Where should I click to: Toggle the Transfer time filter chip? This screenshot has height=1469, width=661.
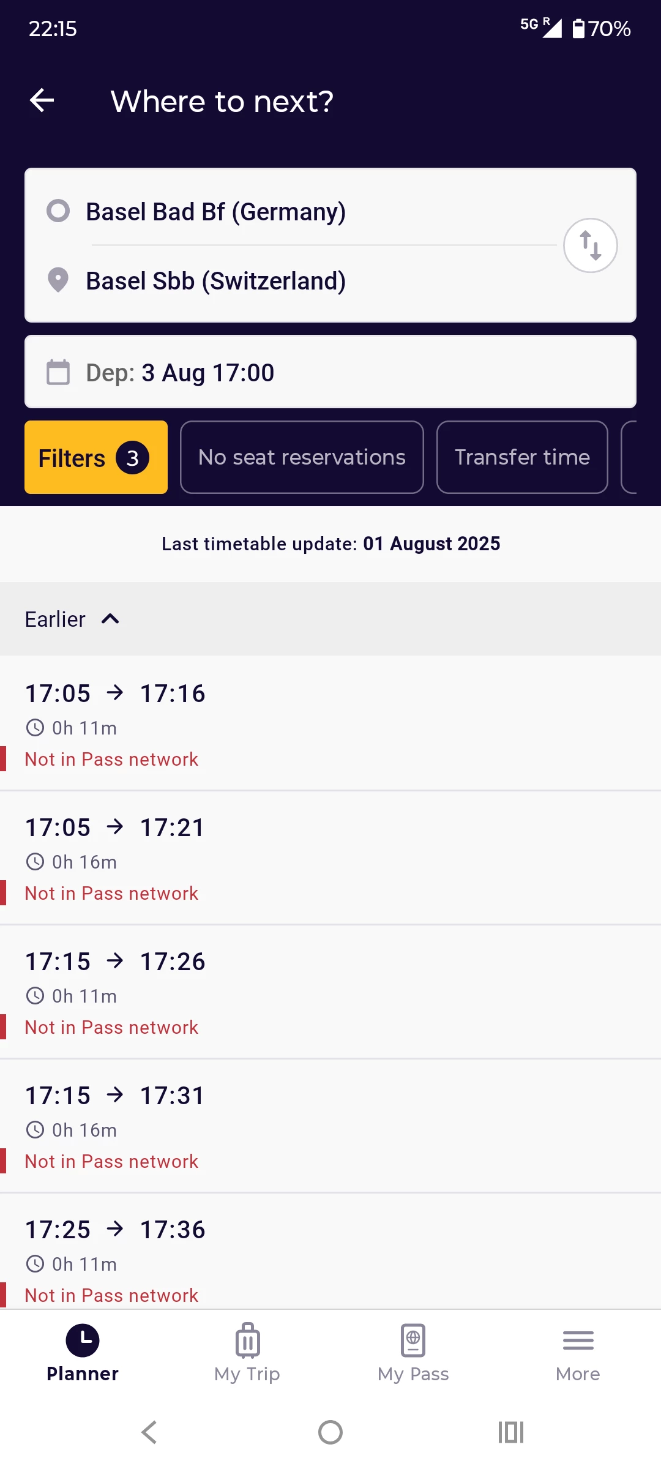[x=522, y=457]
